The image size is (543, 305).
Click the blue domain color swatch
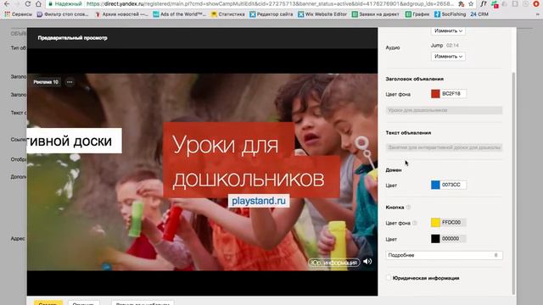(435, 185)
